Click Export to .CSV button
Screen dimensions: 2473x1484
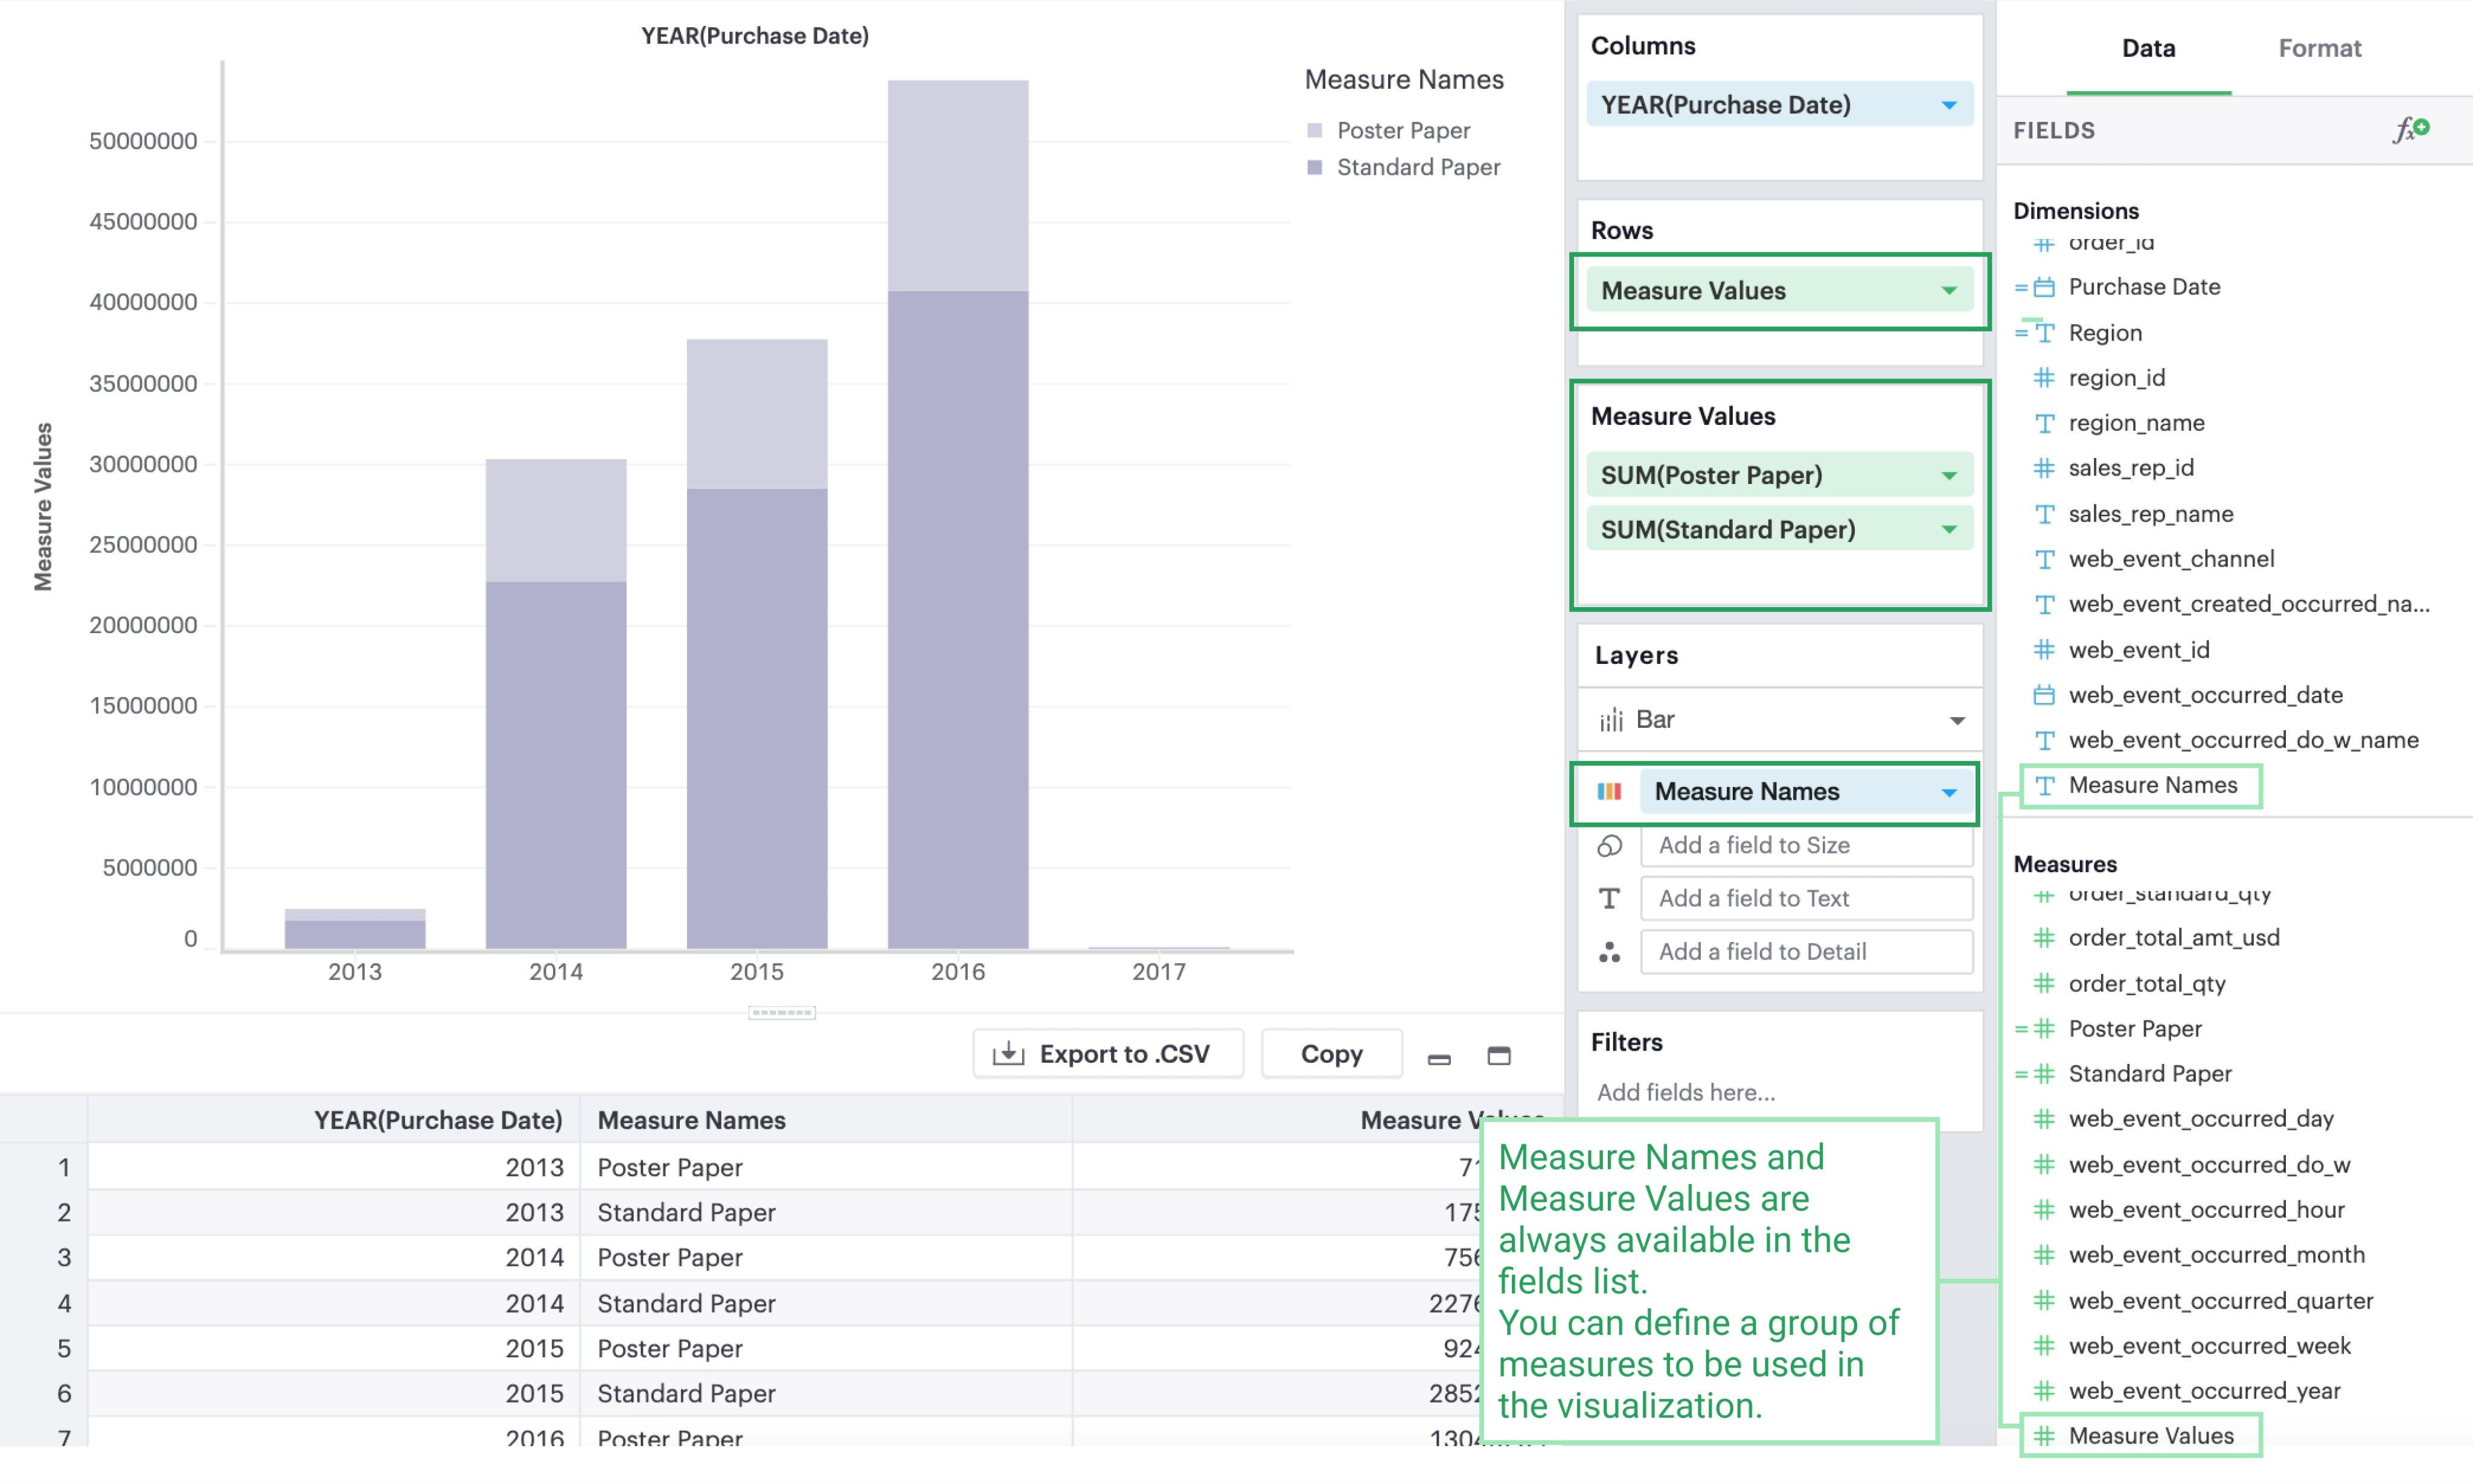tap(1107, 1054)
